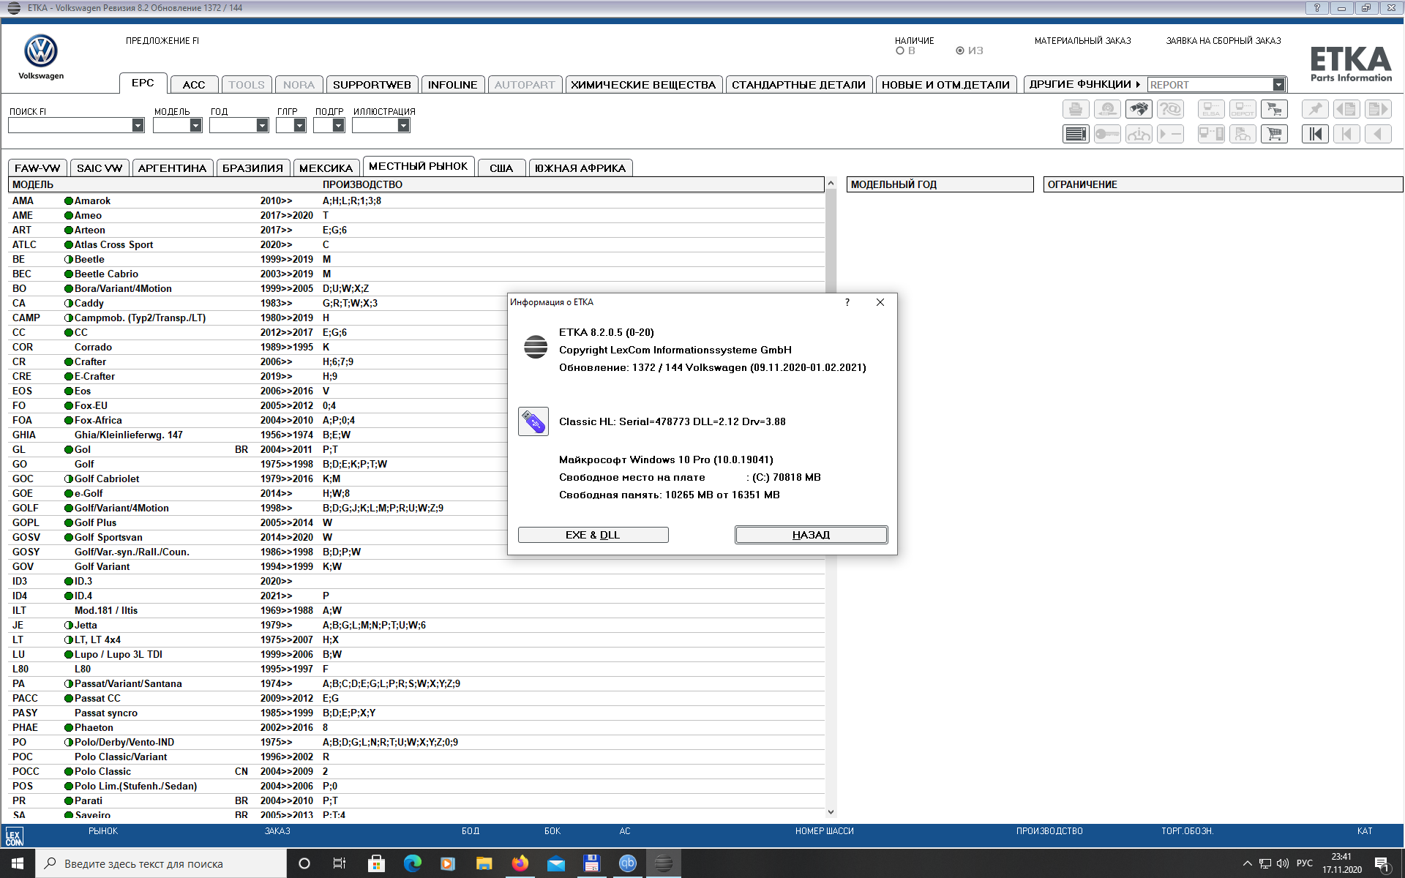Select the 'ИЗ' availability radio button
Viewport: 1405px width, 878px height.
(960, 50)
